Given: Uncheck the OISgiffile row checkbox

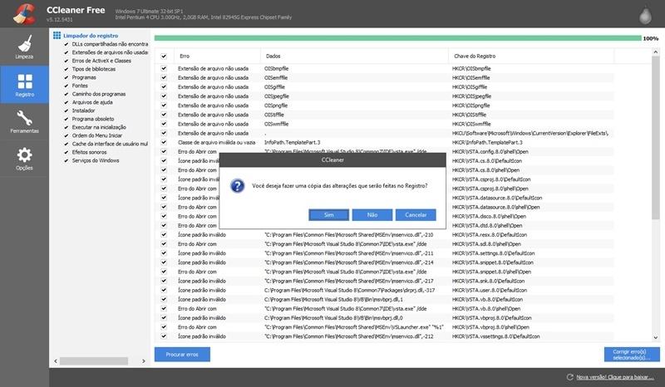Looking at the screenshot, I should 164,87.
